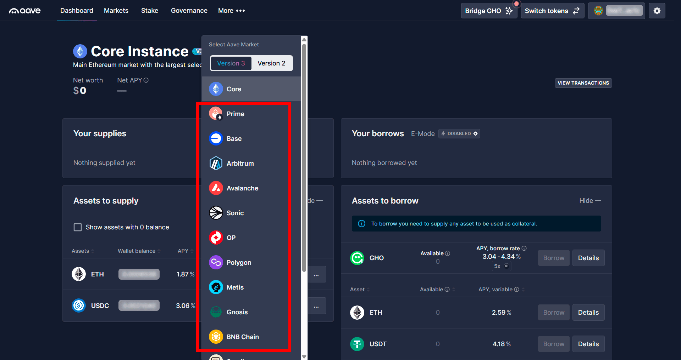Viewport: 681px width, 360px height.
Task: Click the Arbitrum network icon
Action: point(216,164)
